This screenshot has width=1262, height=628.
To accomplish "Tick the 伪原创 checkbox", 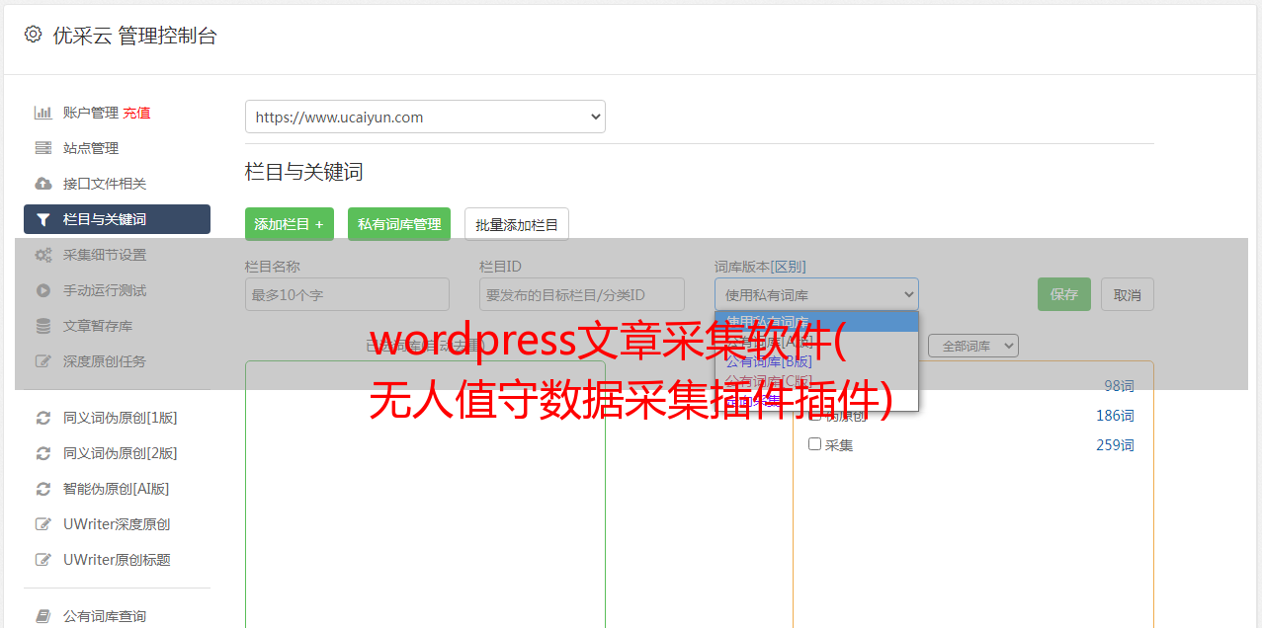I will tap(815, 415).
